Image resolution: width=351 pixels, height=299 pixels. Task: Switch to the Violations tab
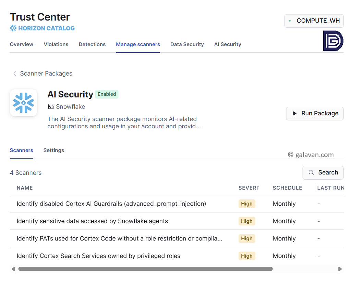pyautogui.click(x=56, y=44)
